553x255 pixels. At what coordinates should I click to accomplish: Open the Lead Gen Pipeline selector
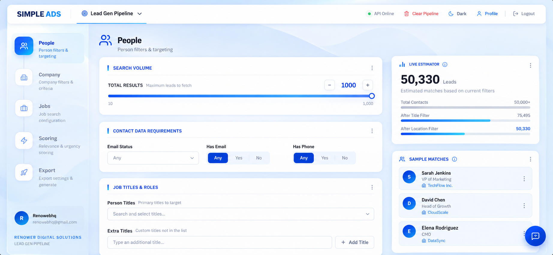[112, 14]
